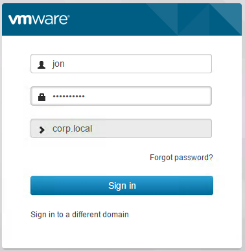Screen dimensions: 245x251
Task: Select the corp.local domain box
Action: point(121,128)
